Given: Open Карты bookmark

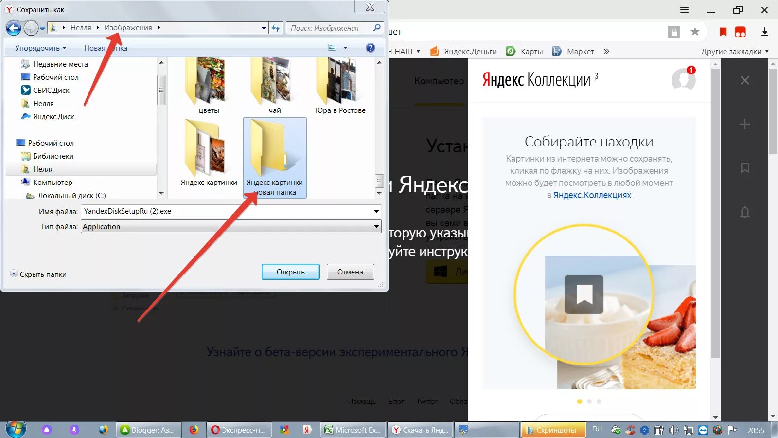Looking at the screenshot, I should (525, 51).
